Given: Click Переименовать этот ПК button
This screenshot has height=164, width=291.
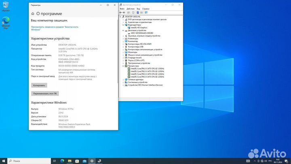Looking at the screenshot, I should point(45,94).
